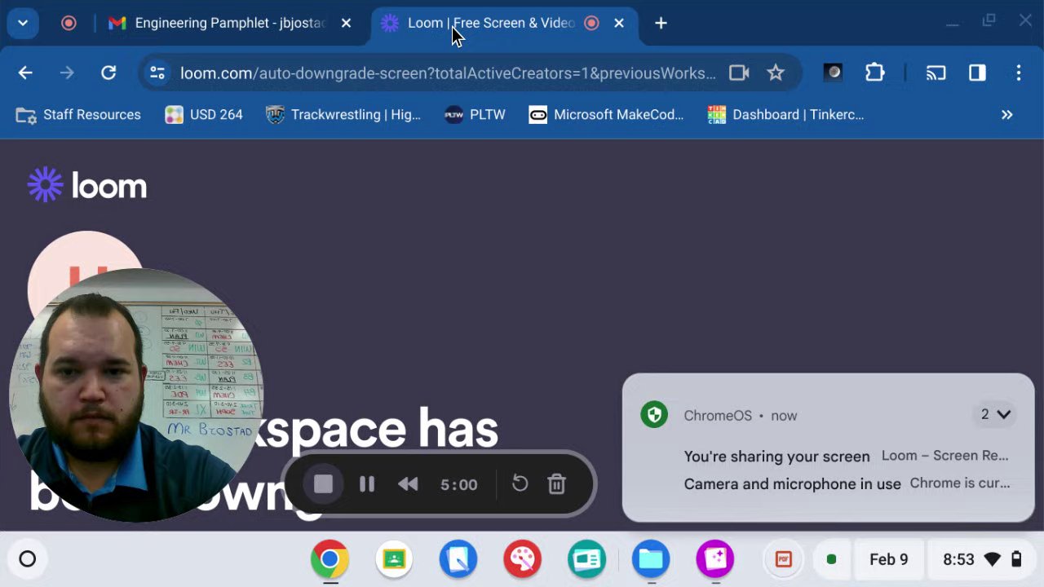Bookmark this page with the star icon
This screenshot has width=1044, height=587.
tap(776, 73)
